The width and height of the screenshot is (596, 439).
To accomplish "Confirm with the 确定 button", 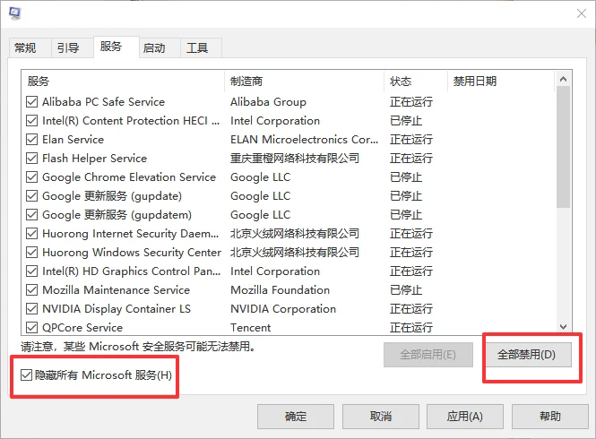I will [296, 417].
